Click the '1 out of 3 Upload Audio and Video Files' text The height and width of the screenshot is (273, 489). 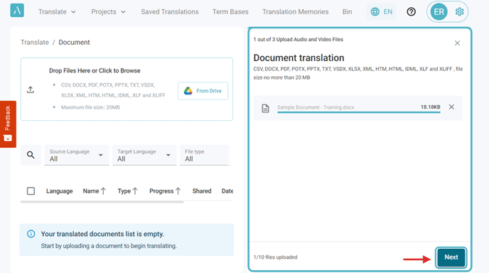click(x=298, y=40)
